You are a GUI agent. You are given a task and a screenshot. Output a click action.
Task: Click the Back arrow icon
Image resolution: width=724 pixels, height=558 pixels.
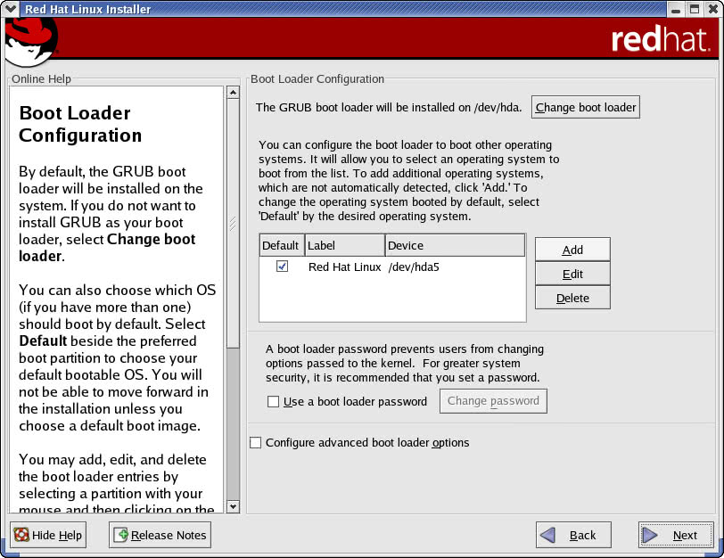pyautogui.click(x=547, y=536)
